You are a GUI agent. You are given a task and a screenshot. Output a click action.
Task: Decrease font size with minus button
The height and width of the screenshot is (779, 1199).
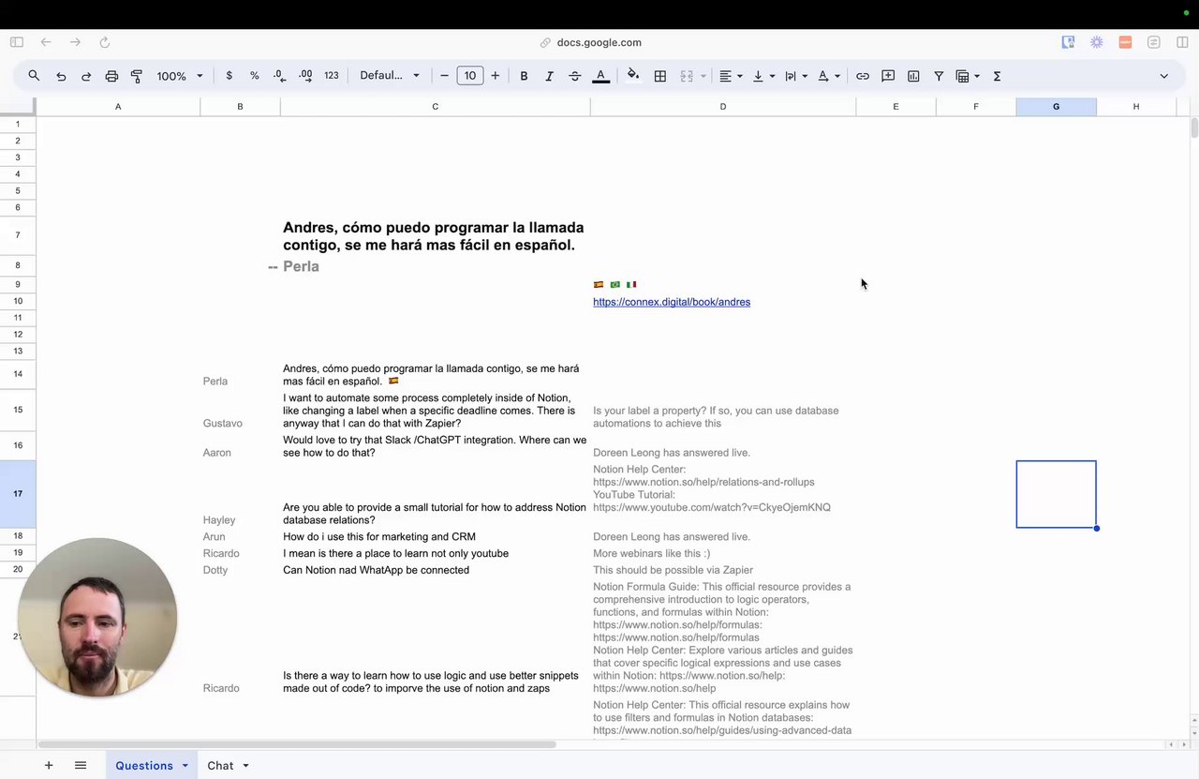pos(445,76)
